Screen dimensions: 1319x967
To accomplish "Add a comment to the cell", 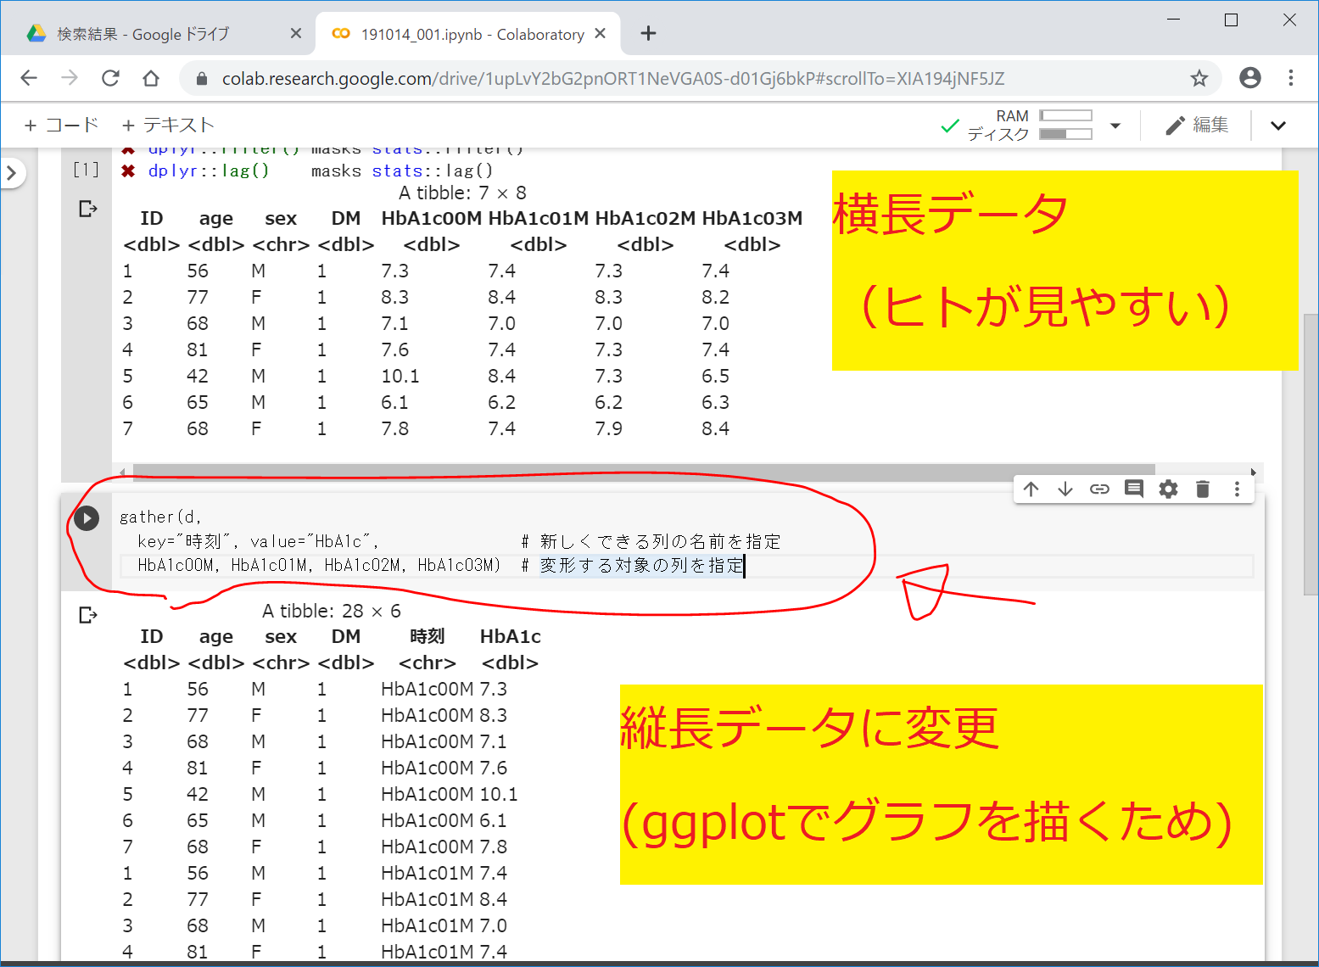I will click(x=1134, y=489).
